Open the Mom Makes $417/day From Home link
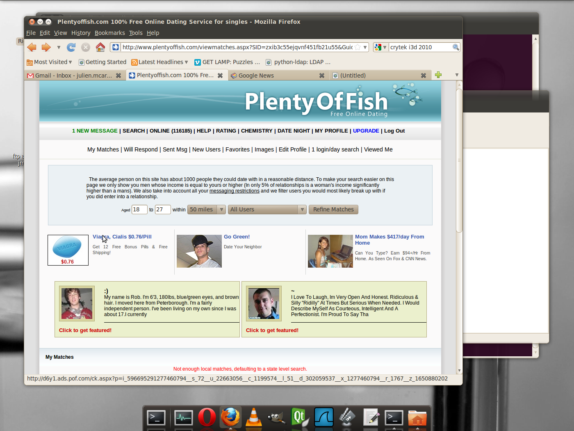 coord(389,240)
